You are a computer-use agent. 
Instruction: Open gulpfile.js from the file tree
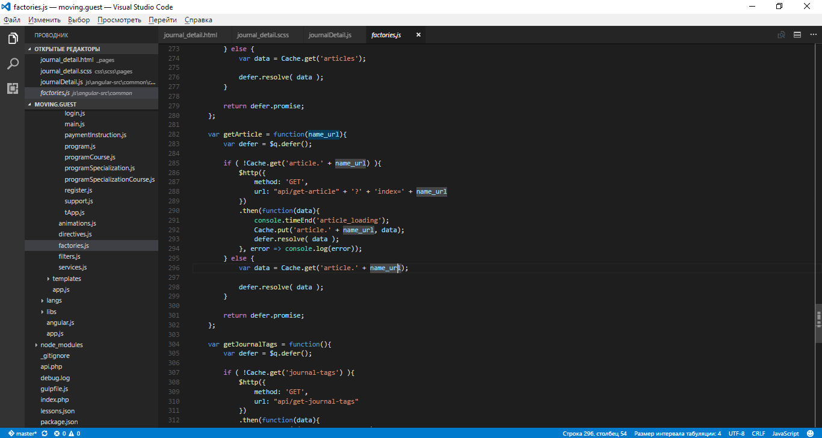click(54, 389)
